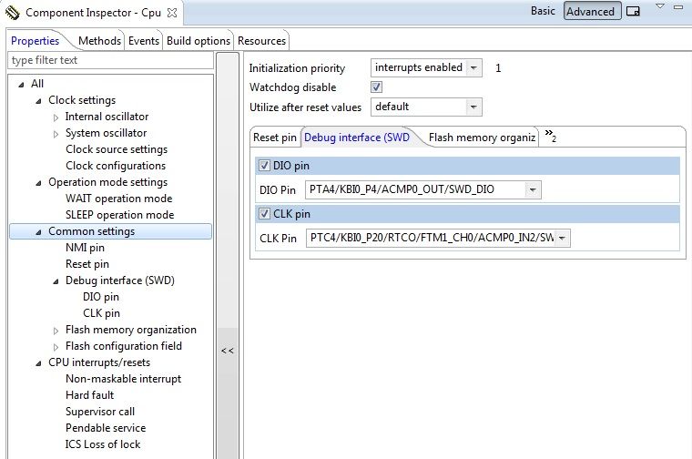Show hidden tabs overflow chevron
Screen dimensions: 692x459
tap(550, 135)
